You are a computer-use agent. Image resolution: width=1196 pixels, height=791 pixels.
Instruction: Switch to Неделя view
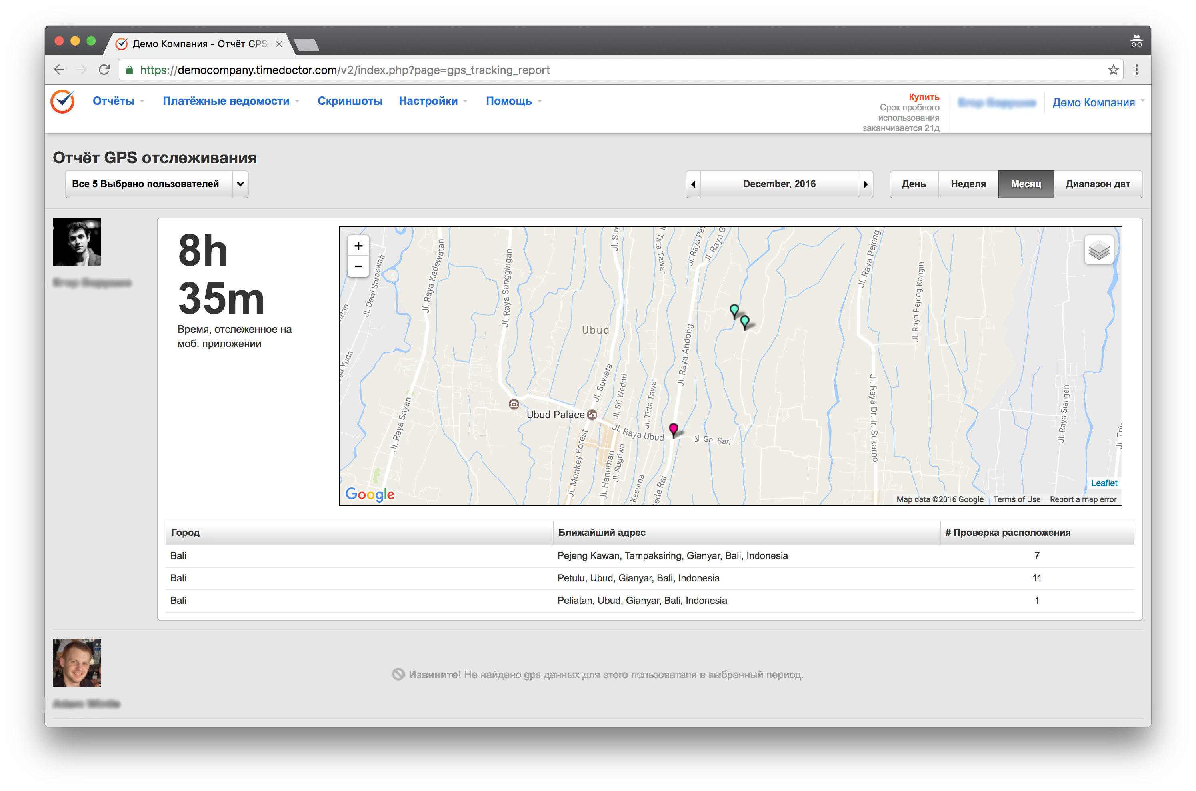pyautogui.click(x=968, y=184)
